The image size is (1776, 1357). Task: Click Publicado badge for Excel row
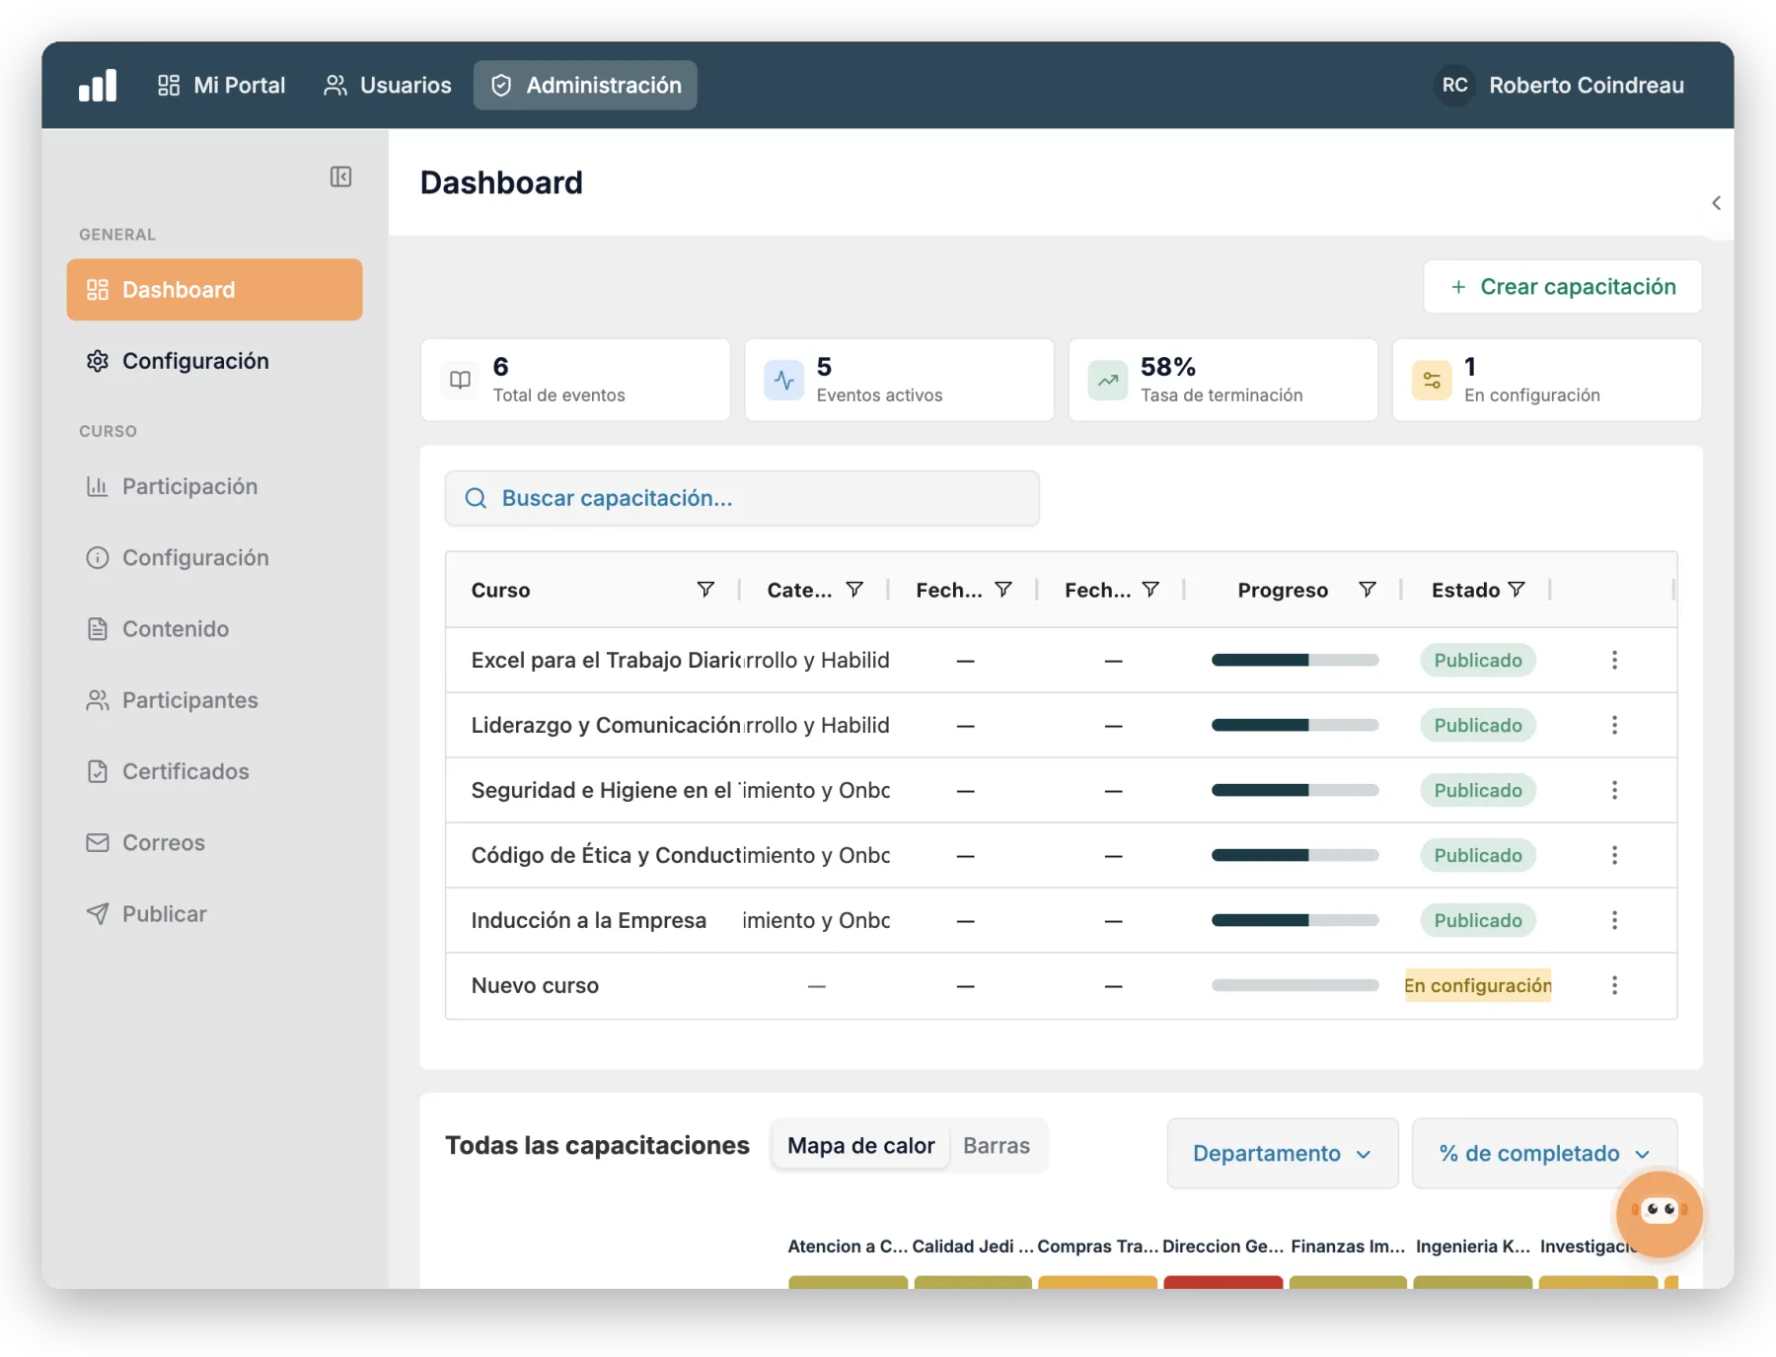(x=1477, y=660)
